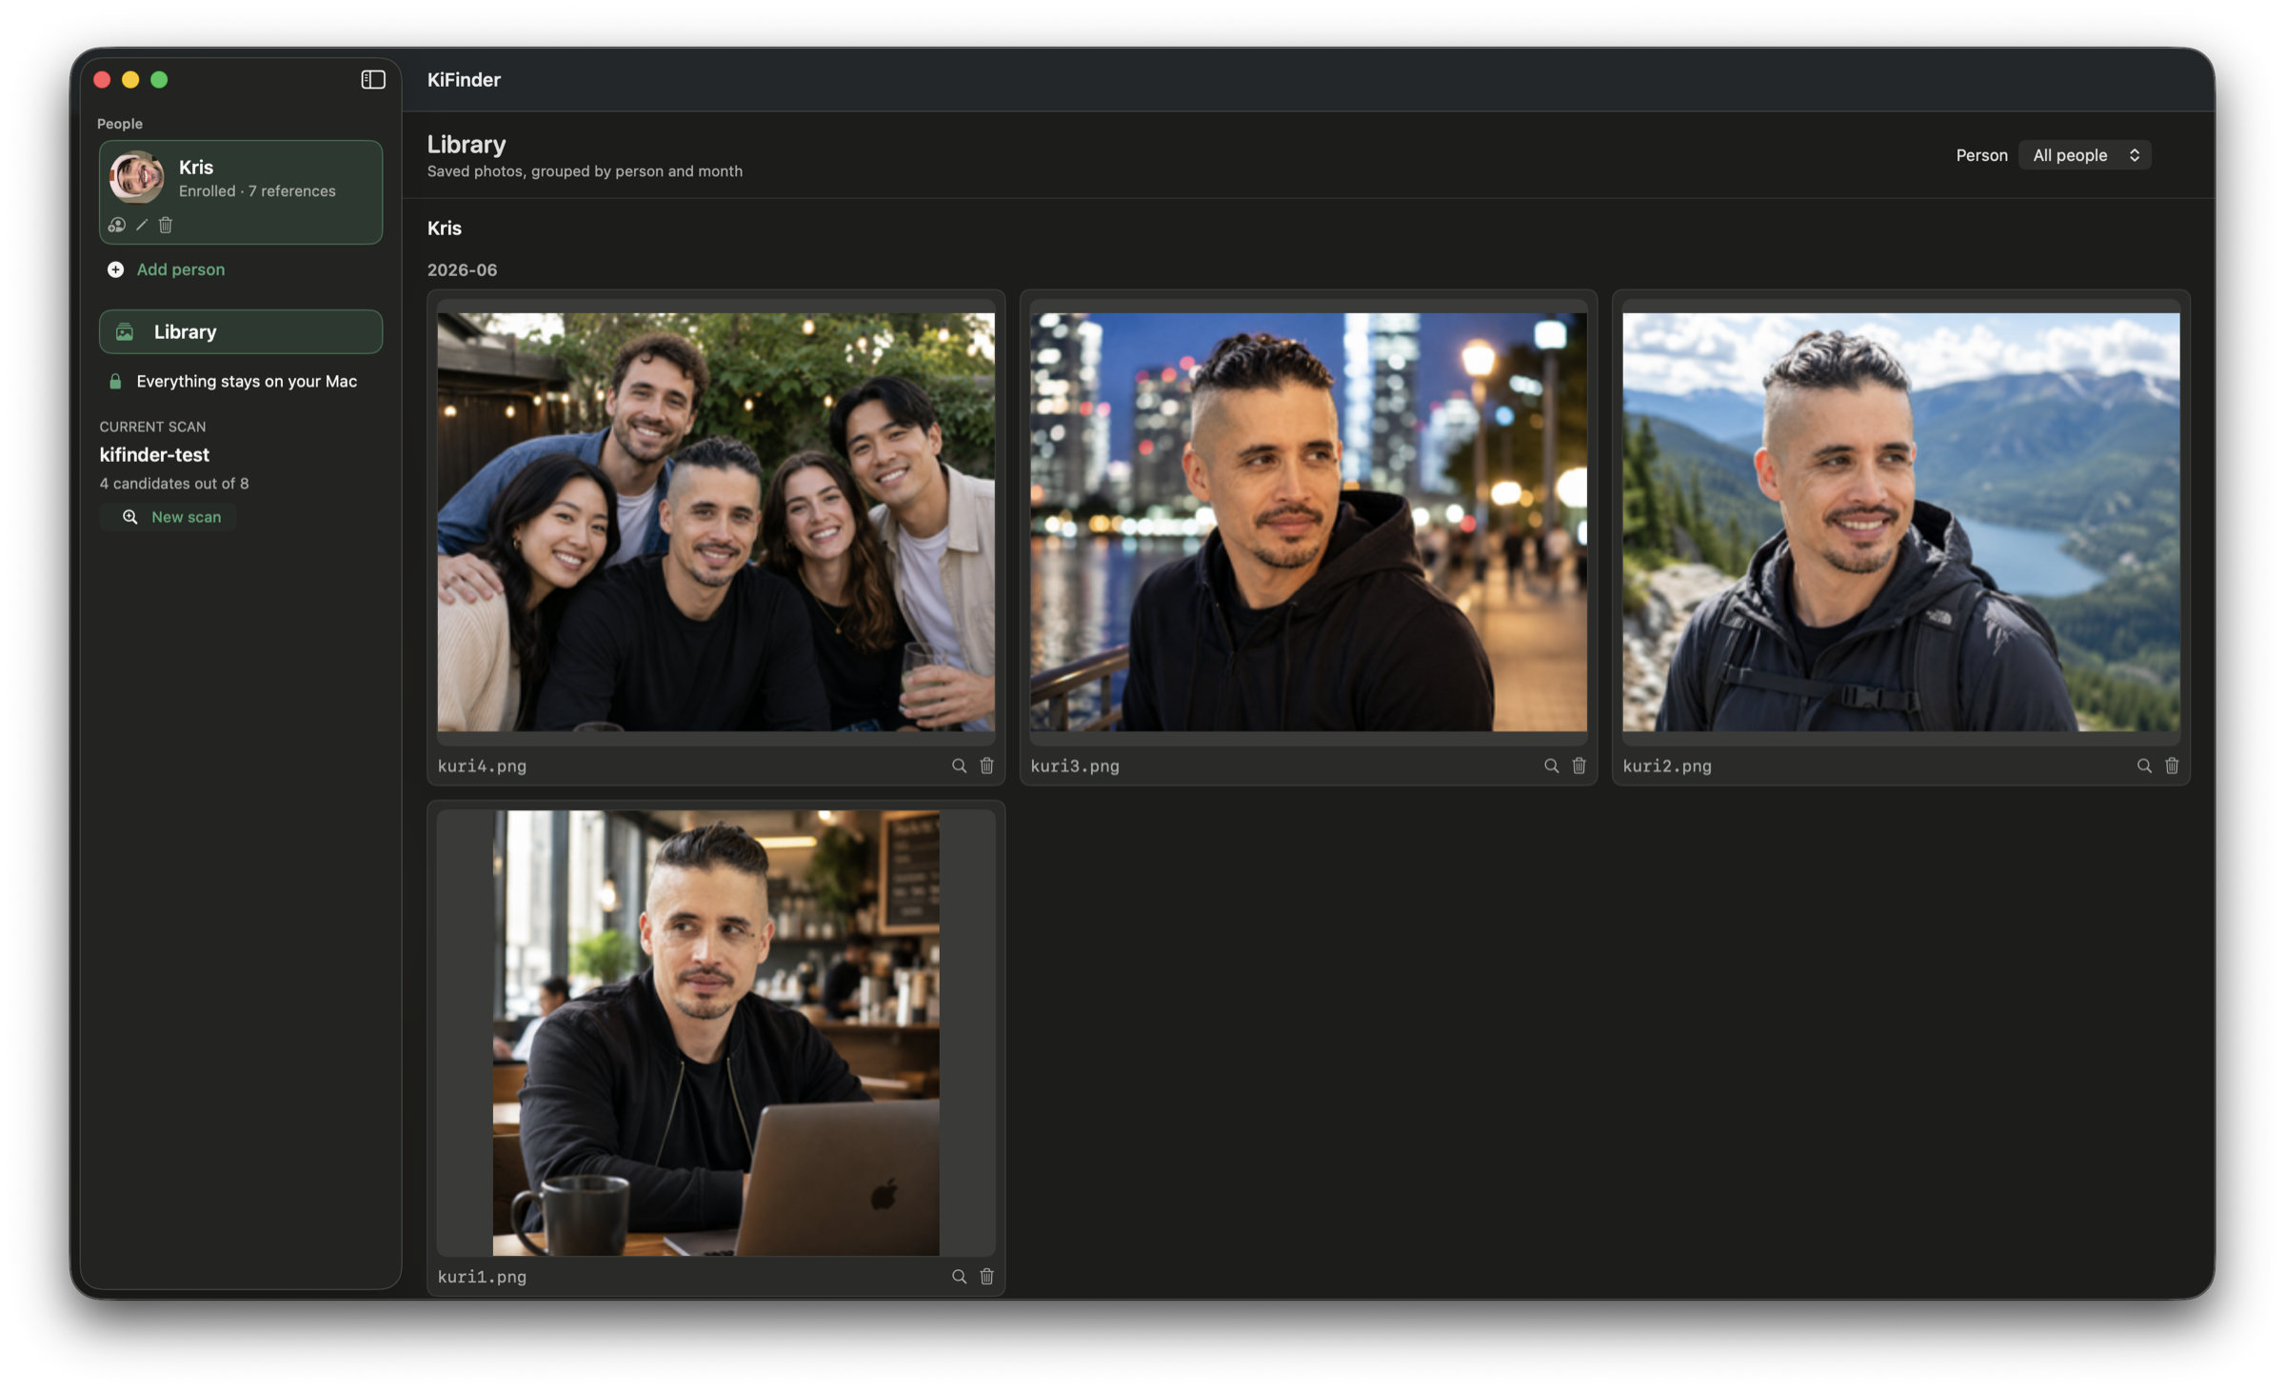Open the kuri4.png group photo thumbnail
2285x1392 pixels.
coord(716,522)
